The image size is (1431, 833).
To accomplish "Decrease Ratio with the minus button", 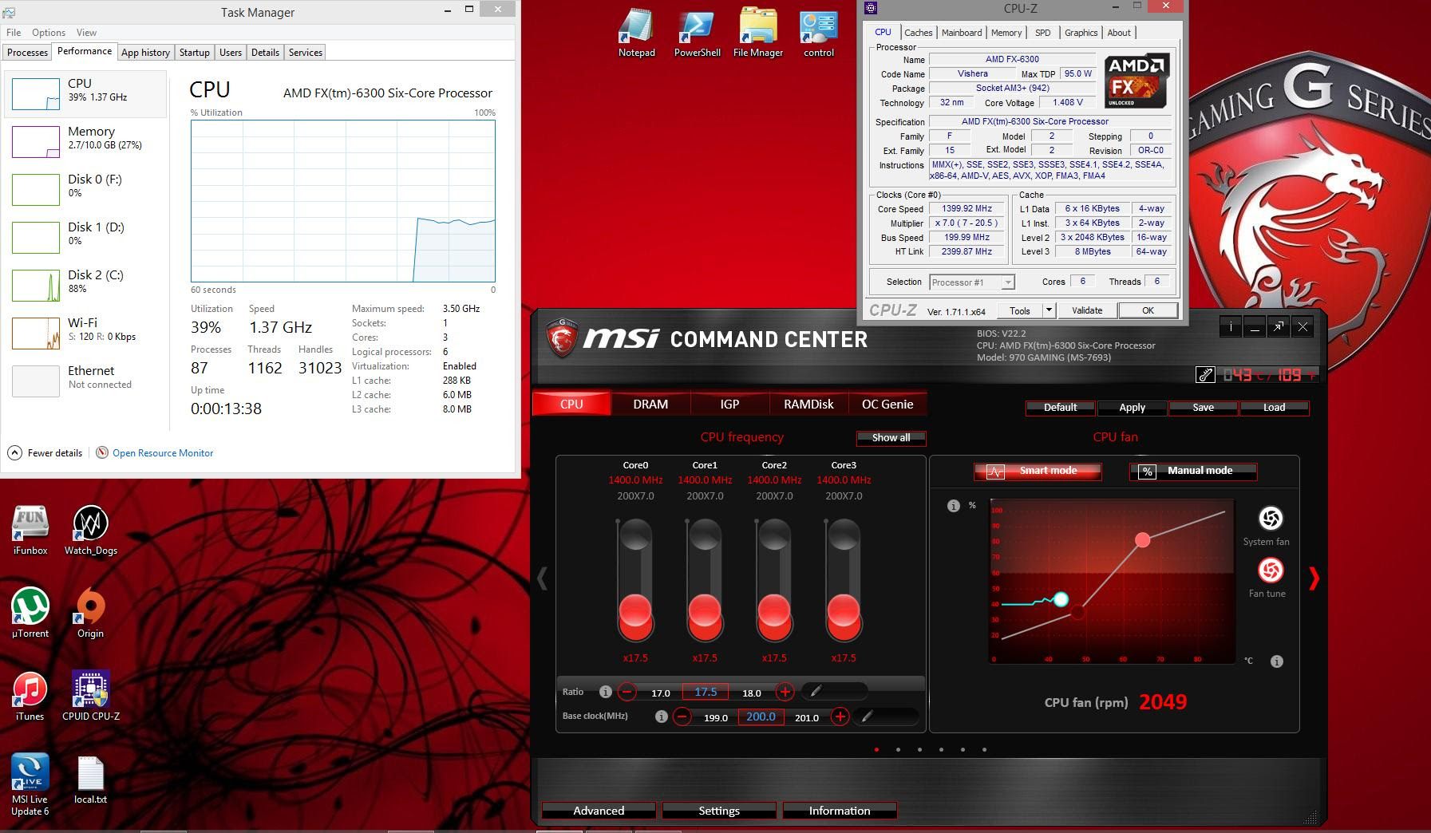I will pyautogui.click(x=627, y=692).
